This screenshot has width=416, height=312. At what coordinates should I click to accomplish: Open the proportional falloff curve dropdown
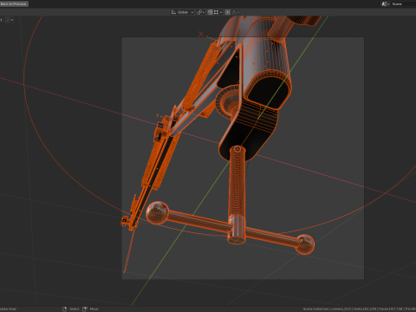click(x=236, y=12)
